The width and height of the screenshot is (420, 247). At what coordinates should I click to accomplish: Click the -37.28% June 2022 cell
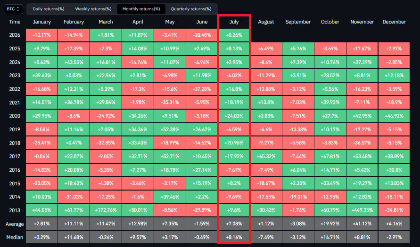click(202, 89)
